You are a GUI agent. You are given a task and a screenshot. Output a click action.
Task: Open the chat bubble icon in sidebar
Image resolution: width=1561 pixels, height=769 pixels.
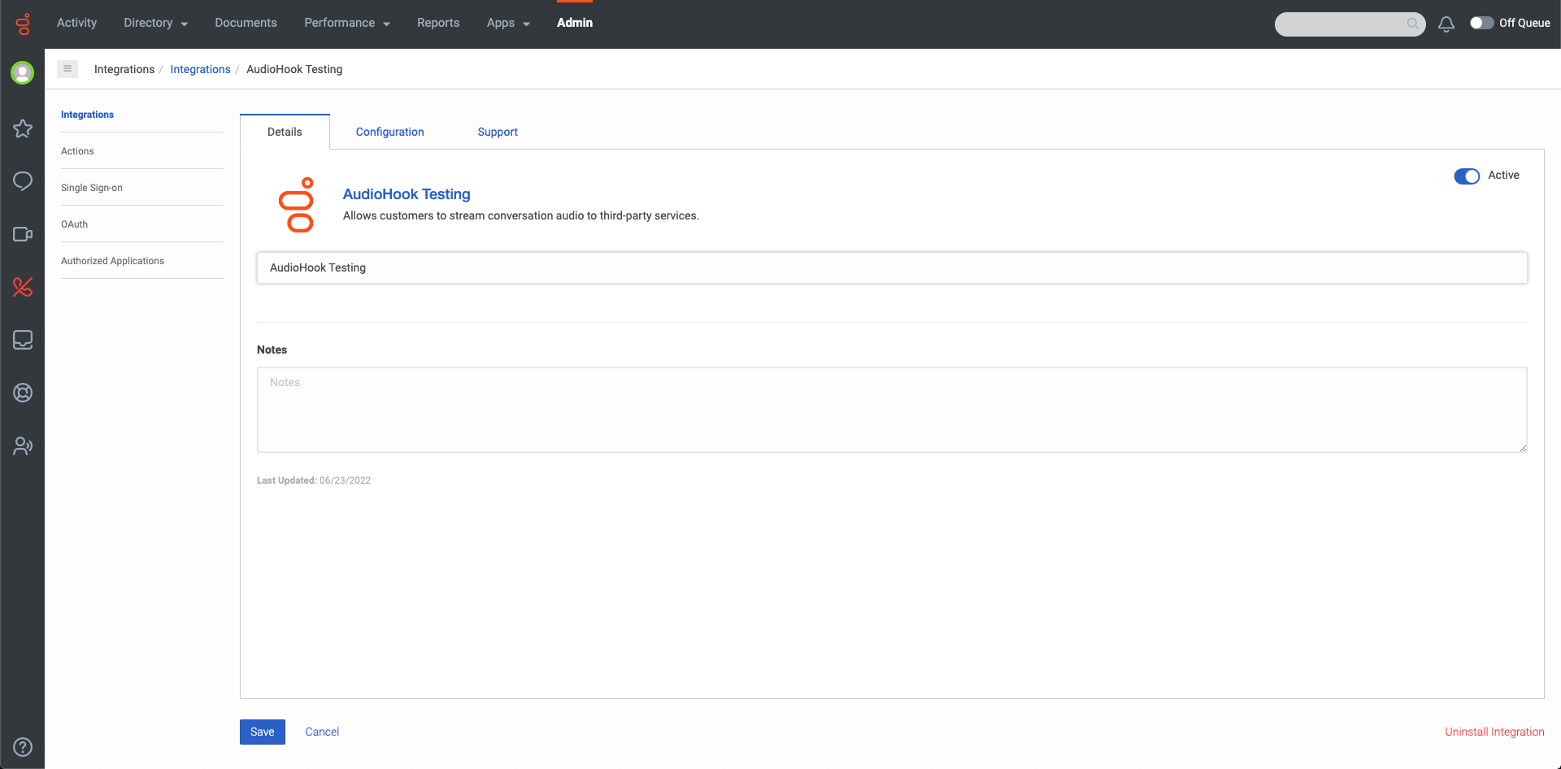tap(23, 181)
